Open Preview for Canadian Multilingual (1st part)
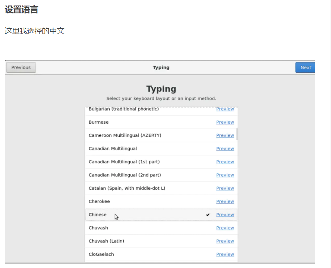331x268 pixels. click(x=225, y=162)
